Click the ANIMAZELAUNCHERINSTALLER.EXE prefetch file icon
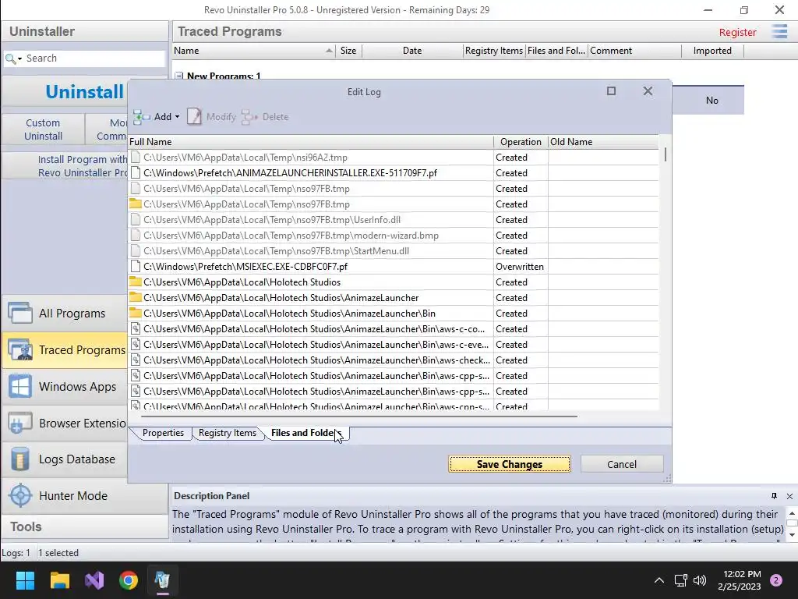This screenshot has height=599, width=798. pos(136,172)
